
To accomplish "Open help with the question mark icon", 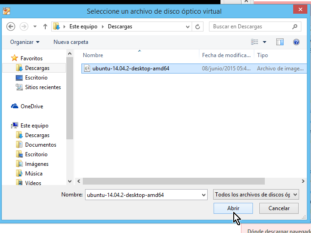I will (x=296, y=42).
